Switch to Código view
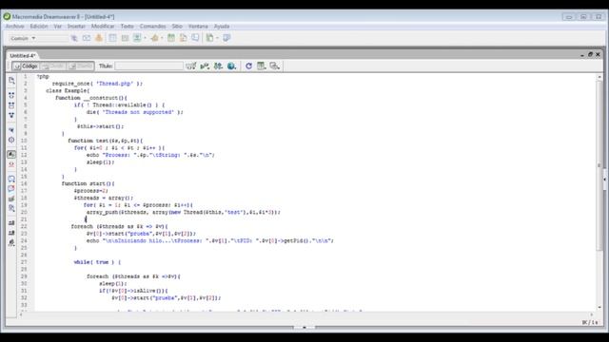Viewport: 609px width, 342px height. (x=26, y=66)
